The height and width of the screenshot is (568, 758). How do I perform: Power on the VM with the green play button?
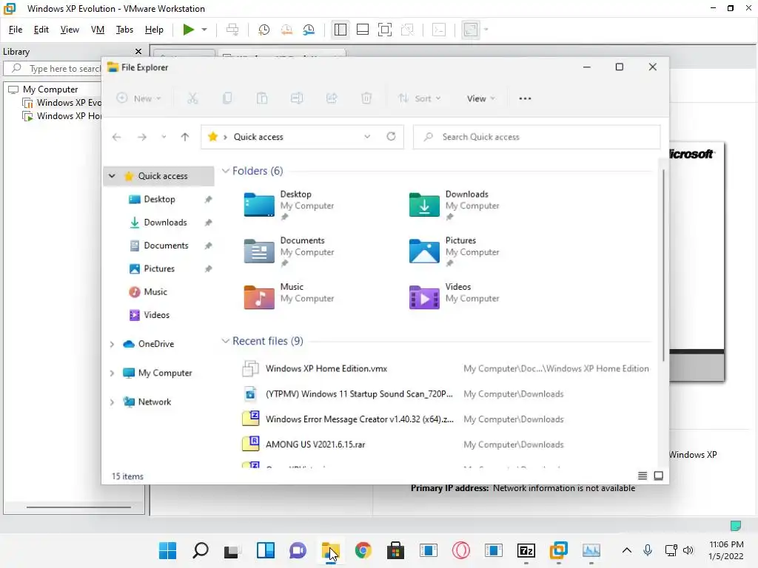coord(189,30)
